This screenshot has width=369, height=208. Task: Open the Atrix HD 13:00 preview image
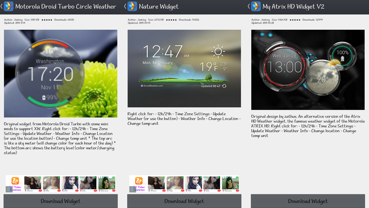point(308,70)
